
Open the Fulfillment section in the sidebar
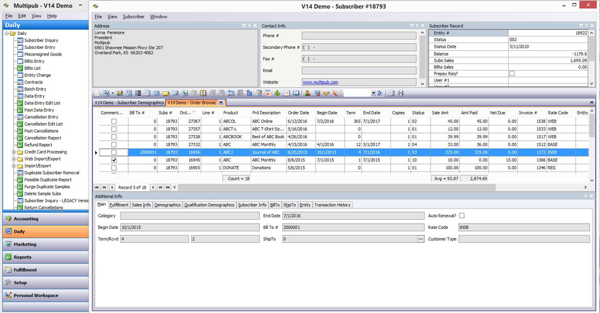(46, 270)
